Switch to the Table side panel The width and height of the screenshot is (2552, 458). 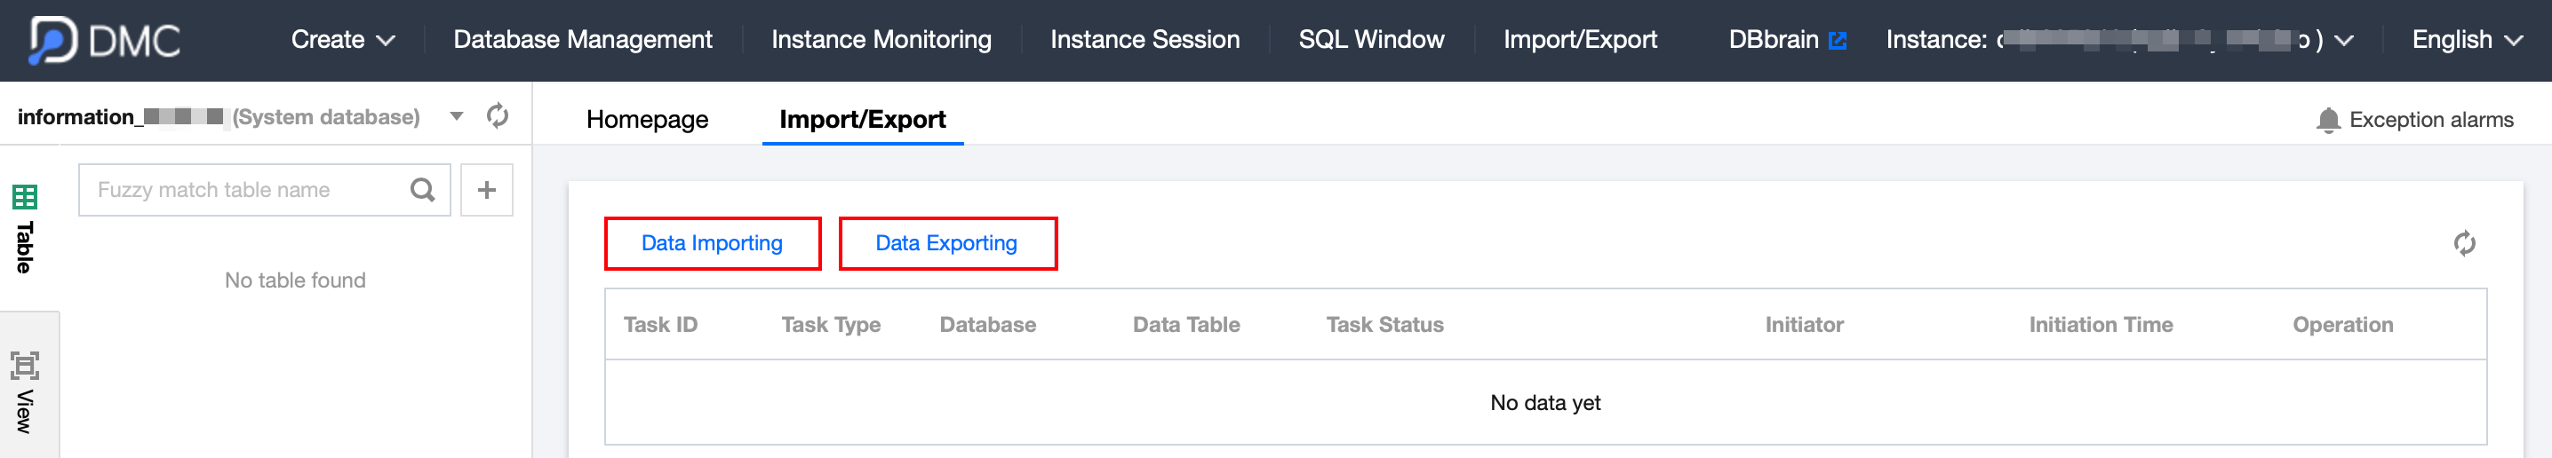25,227
